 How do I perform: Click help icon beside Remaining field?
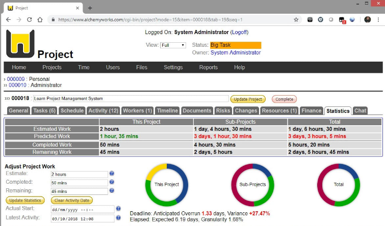[112, 191]
